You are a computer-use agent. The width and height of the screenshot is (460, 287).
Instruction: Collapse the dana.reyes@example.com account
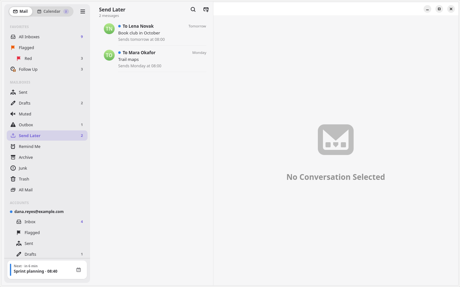coord(47,211)
